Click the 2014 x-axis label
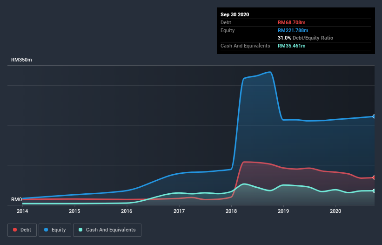382x245 pixels. click(x=22, y=211)
